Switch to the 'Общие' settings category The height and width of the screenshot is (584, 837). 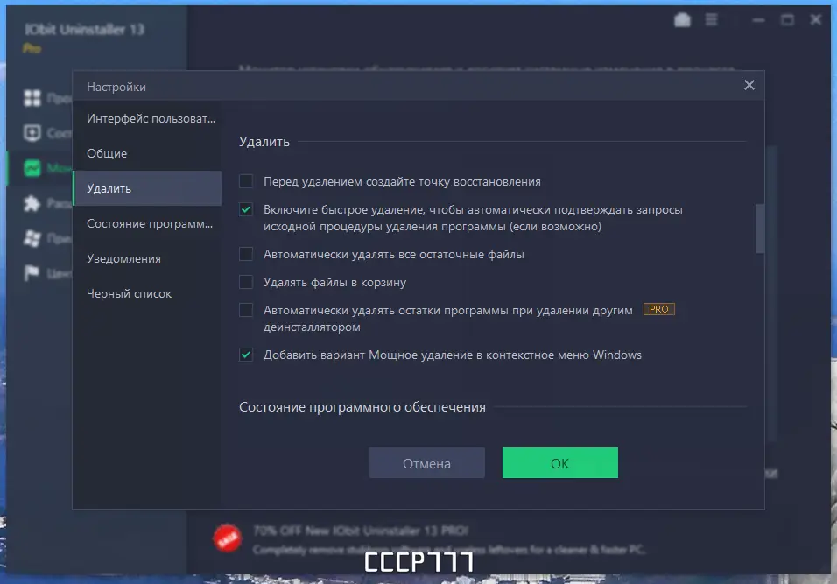point(109,153)
